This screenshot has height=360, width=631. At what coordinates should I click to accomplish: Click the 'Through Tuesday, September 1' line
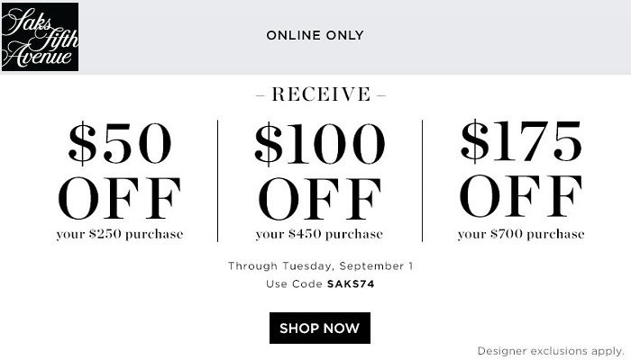(x=320, y=266)
